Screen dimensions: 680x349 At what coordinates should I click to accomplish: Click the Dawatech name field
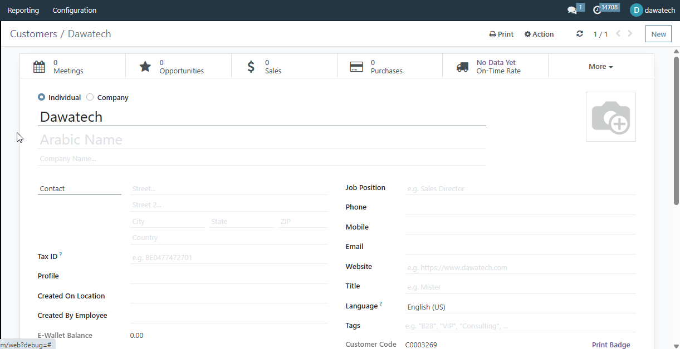tap(262, 117)
